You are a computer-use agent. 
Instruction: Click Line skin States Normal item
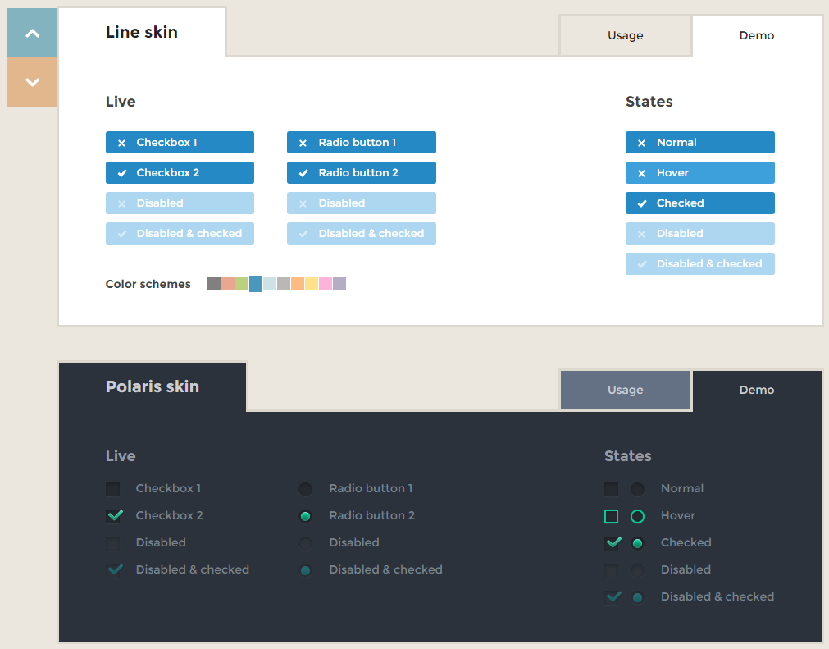coord(700,142)
